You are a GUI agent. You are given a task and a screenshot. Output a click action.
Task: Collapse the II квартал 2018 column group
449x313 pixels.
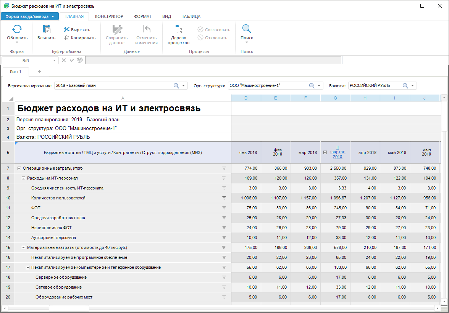(x=325, y=152)
